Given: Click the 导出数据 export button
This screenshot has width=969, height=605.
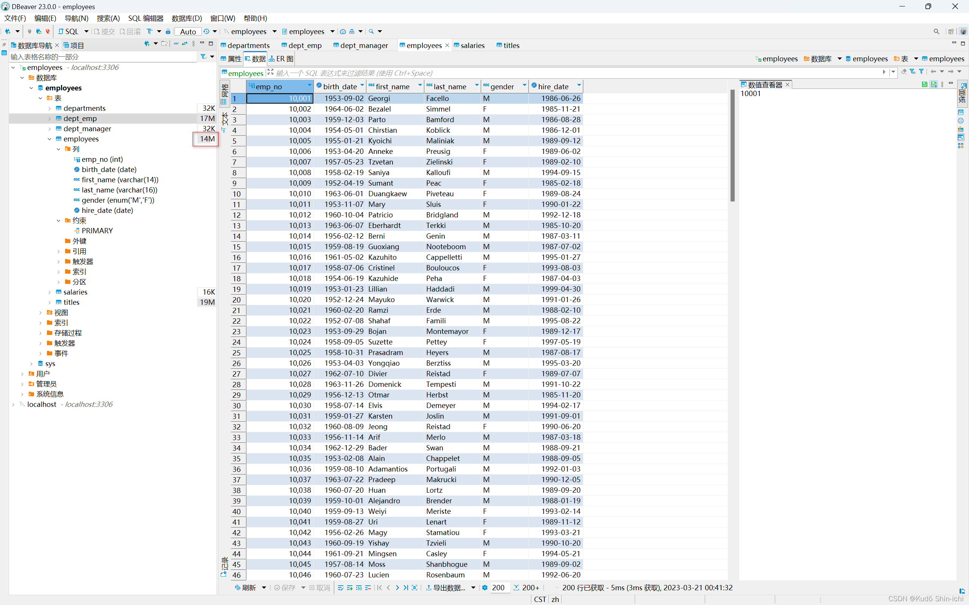Looking at the screenshot, I should [x=447, y=588].
